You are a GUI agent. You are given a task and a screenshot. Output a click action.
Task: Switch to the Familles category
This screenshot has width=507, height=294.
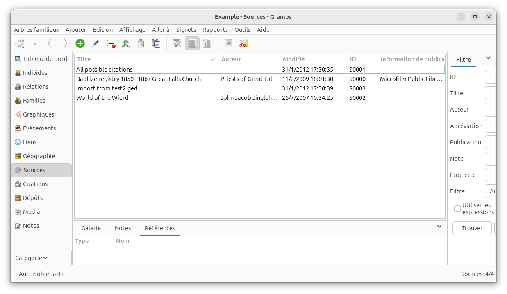click(41, 101)
